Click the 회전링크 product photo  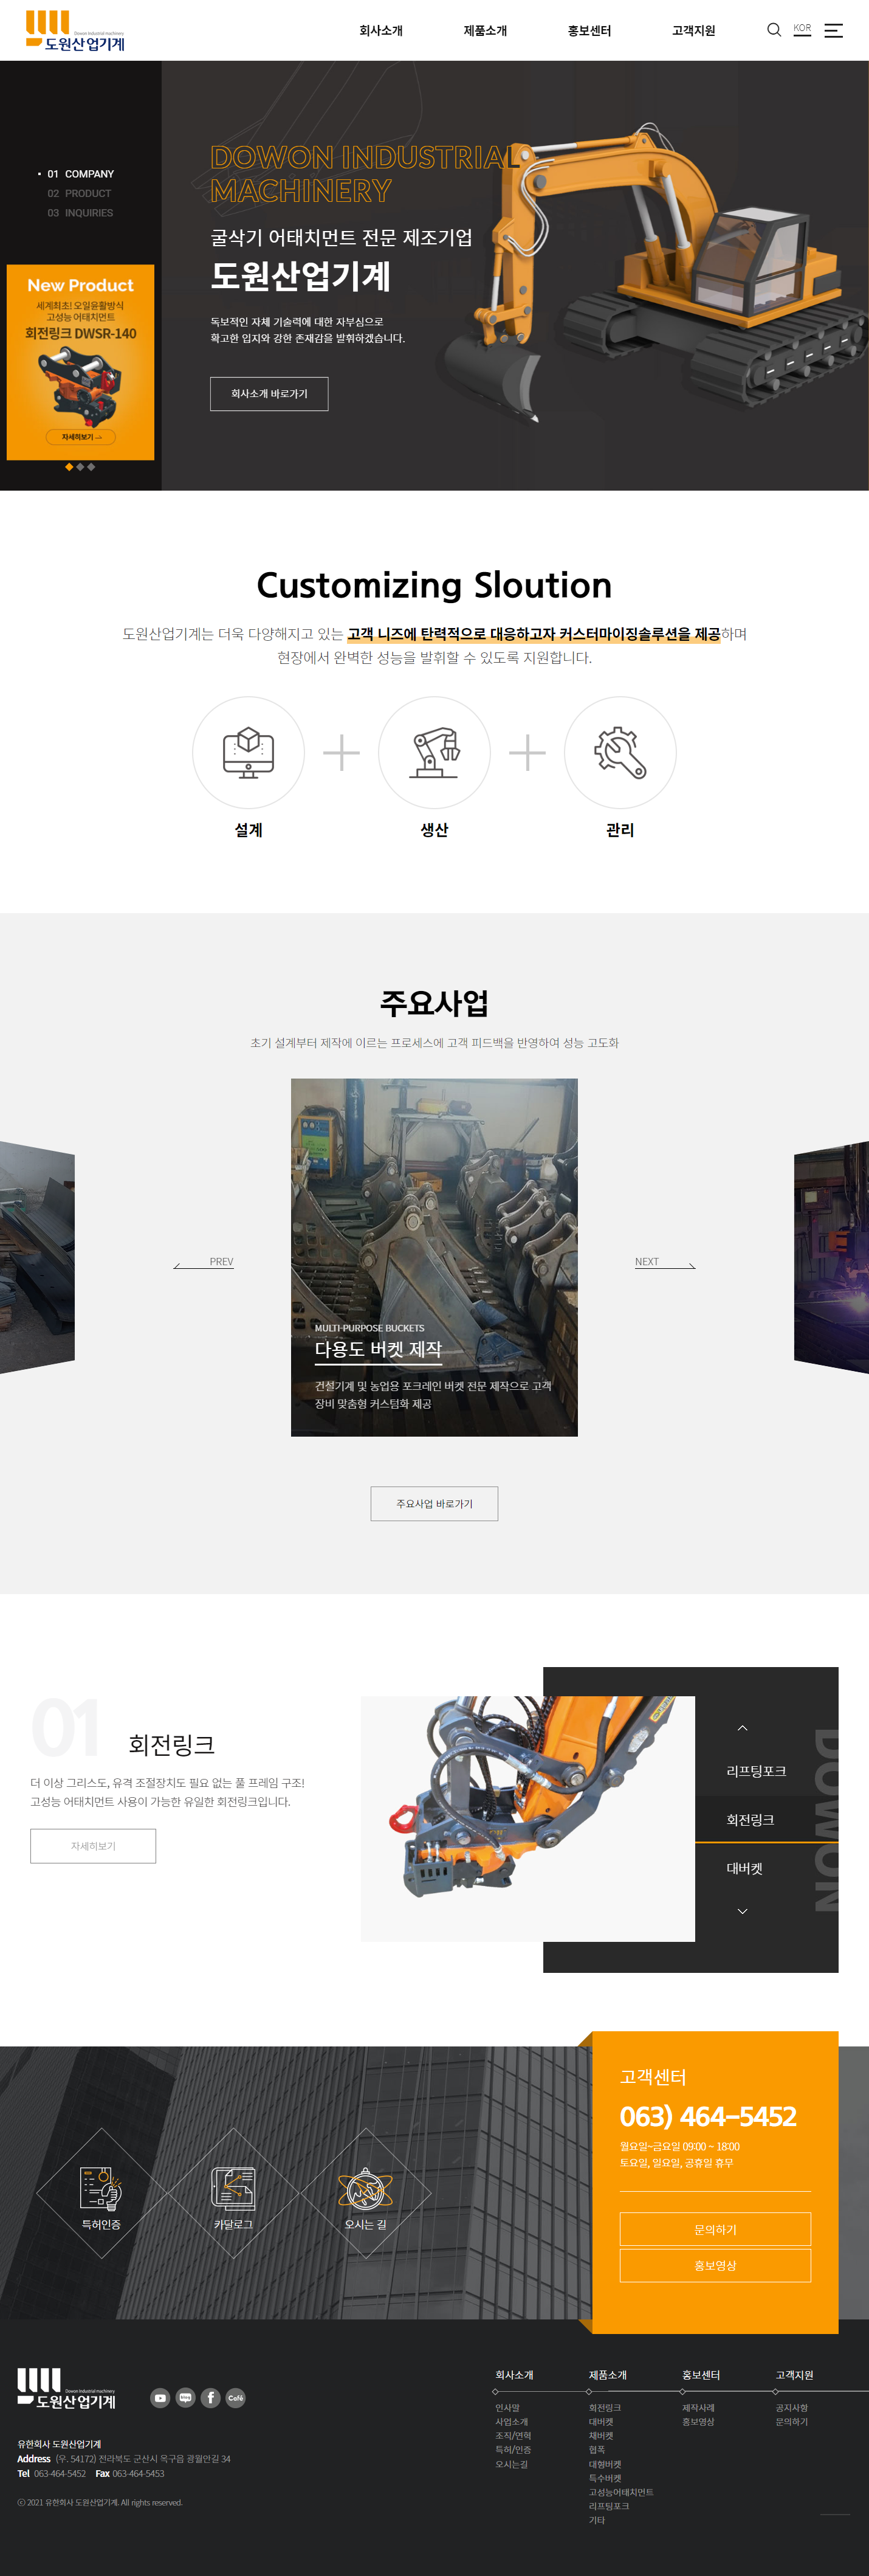[528, 1819]
